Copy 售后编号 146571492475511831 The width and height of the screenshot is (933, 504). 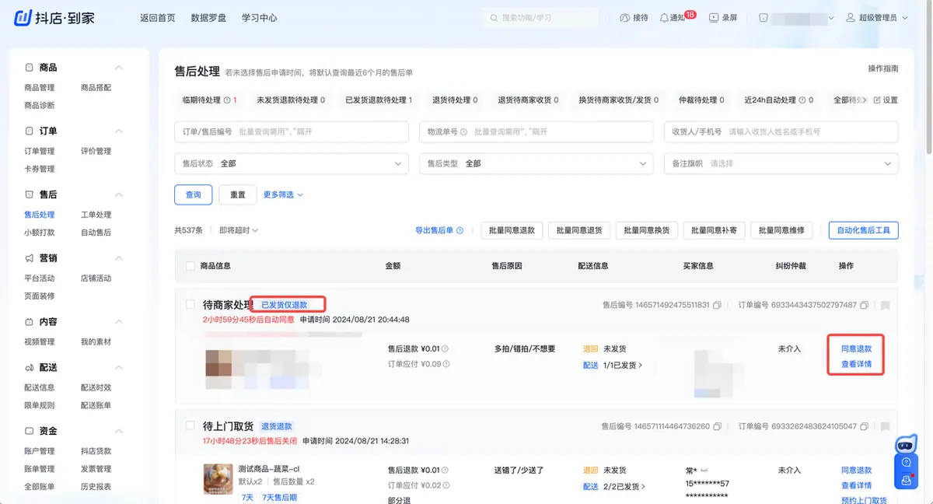coord(717,305)
